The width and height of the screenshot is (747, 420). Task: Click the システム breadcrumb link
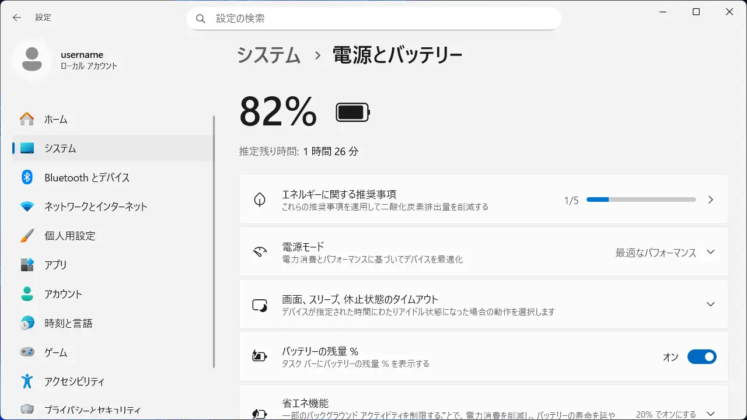[268, 55]
